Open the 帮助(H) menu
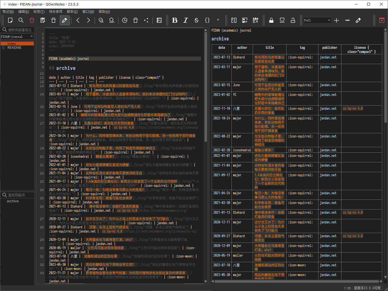The height and width of the screenshot is (291, 388). click(x=104, y=11)
